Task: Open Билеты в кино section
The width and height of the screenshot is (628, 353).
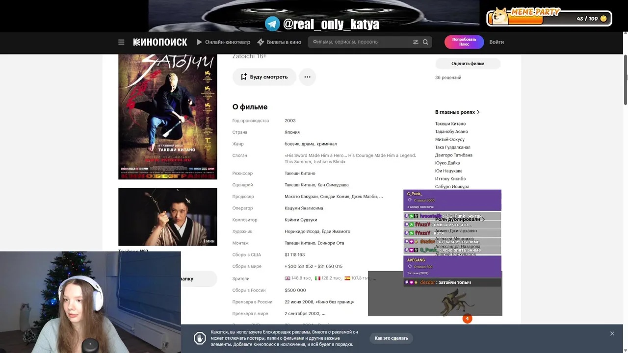Action: (x=279, y=42)
